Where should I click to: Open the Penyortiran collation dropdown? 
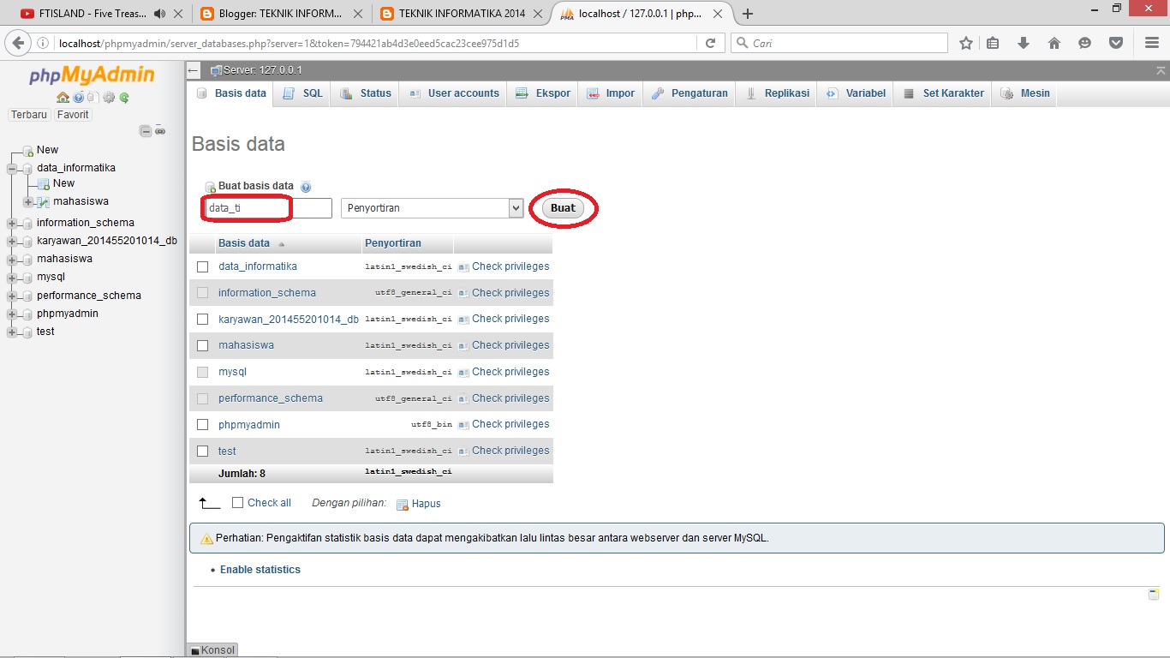click(x=431, y=207)
